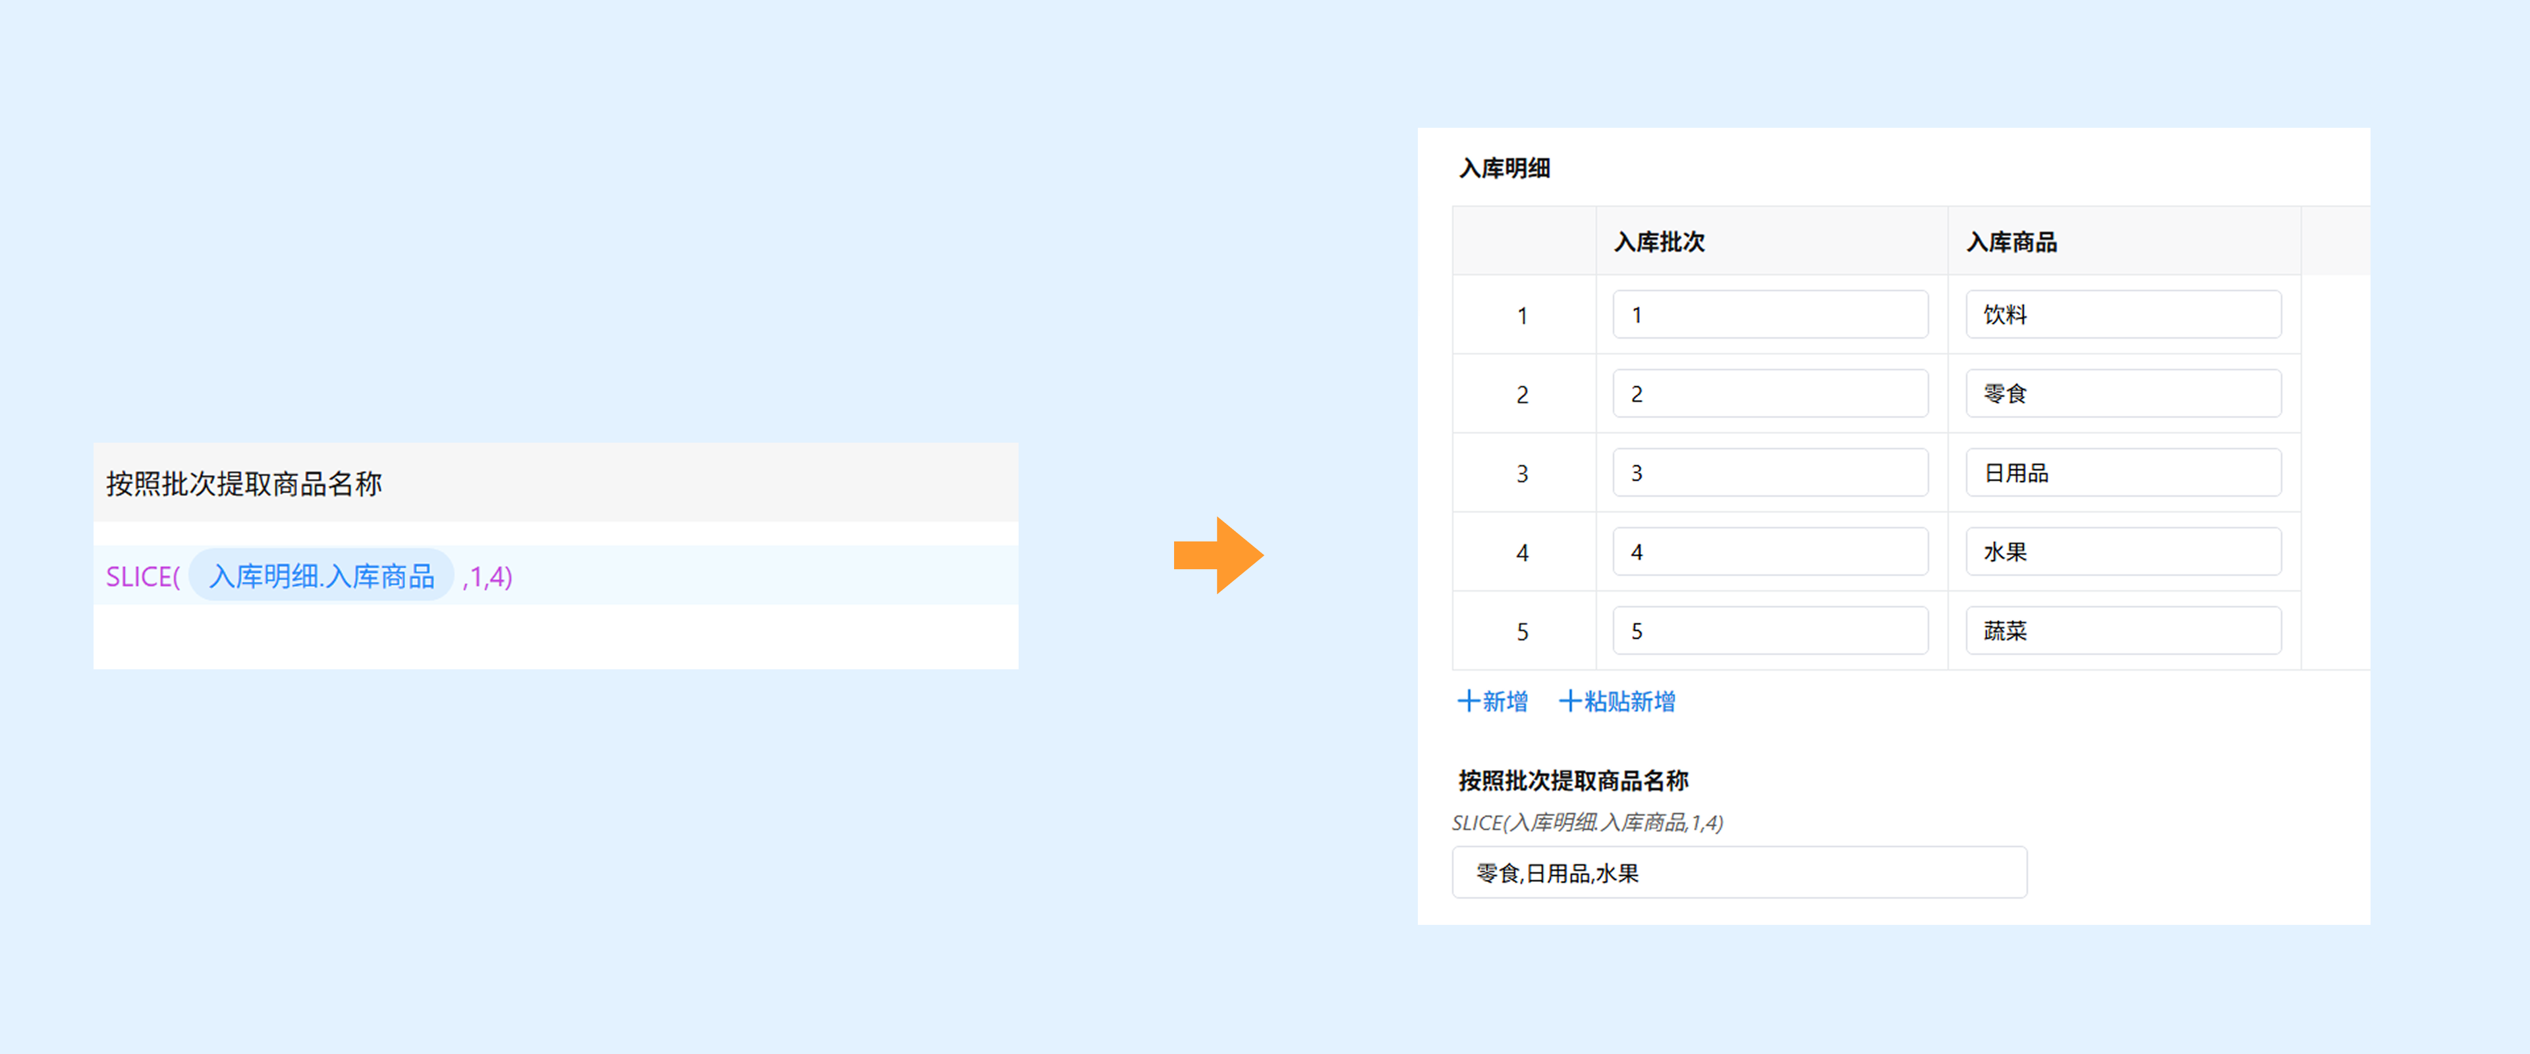
Task: Click the orange right arrow icon
Action: click(x=1218, y=555)
